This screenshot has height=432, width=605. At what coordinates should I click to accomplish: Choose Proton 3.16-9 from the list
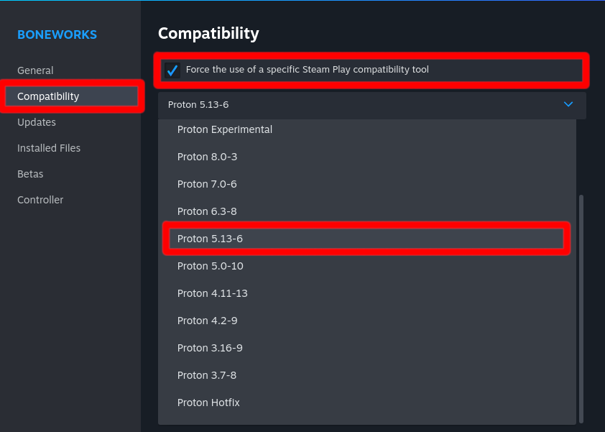tap(210, 348)
